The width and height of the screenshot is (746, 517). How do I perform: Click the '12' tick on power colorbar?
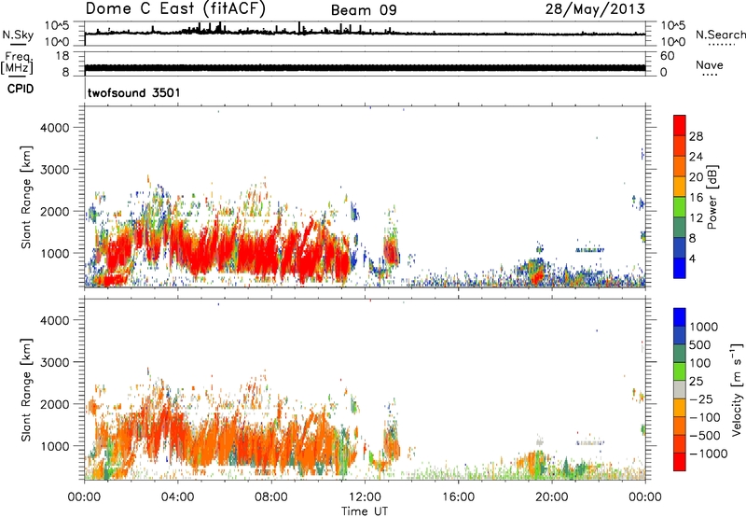[x=696, y=218]
